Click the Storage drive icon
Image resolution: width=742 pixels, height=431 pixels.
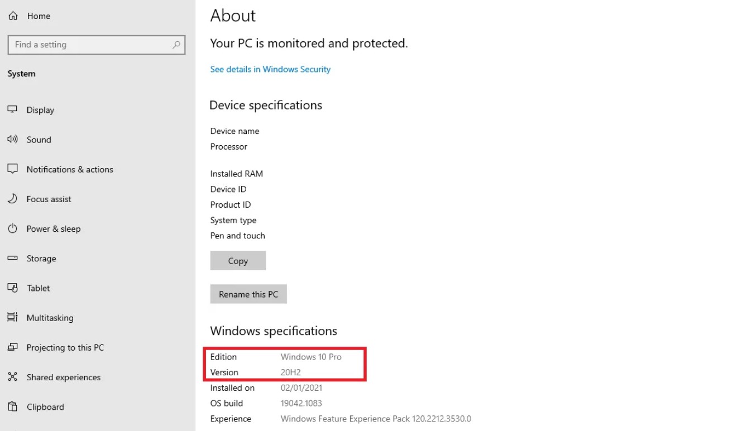coord(12,258)
